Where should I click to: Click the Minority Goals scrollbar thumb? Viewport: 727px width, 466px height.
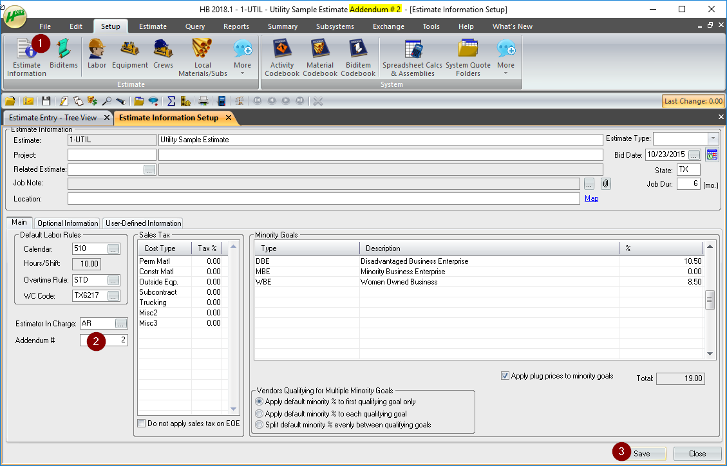click(710, 300)
